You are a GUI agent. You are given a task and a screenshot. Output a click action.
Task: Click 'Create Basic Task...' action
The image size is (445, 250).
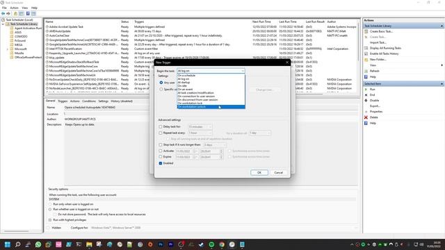point(381,31)
